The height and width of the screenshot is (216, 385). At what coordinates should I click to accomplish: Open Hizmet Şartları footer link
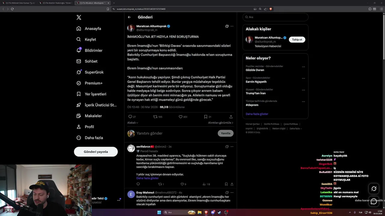pyautogui.click(x=253, y=124)
